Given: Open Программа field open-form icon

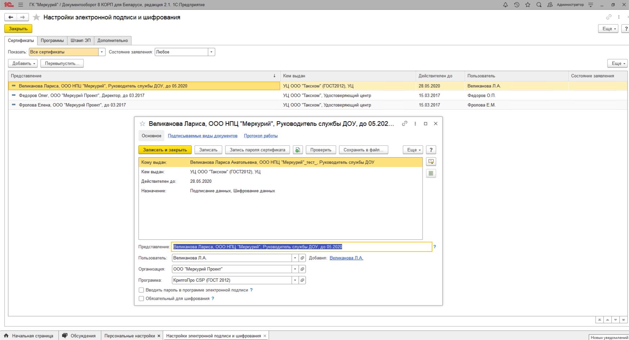Looking at the screenshot, I should point(302,280).
